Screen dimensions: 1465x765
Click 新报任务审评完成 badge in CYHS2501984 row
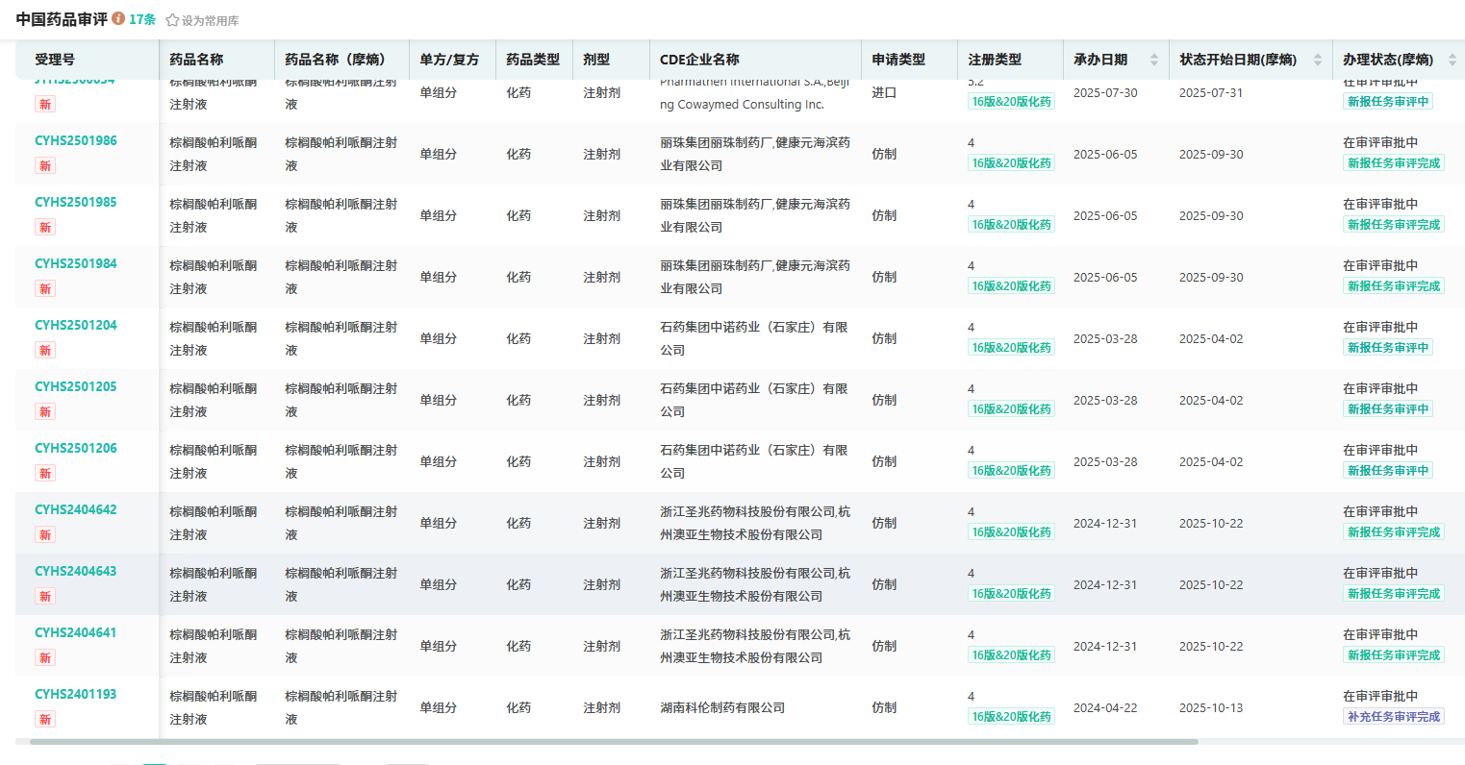1393,286
